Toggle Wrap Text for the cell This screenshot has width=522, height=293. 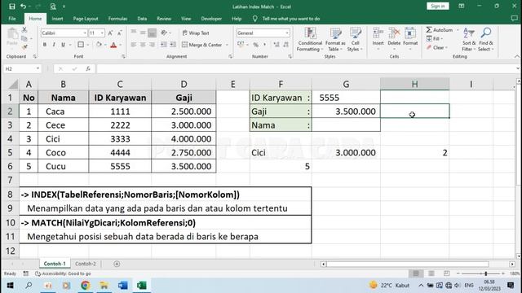tap(196, 33)
